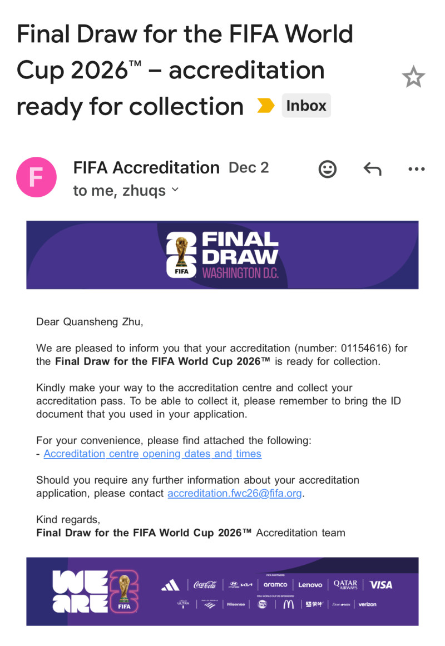This screenshot has width=445, height=646.
Task: Tap the pink F sender avatar
Action: 36,177
